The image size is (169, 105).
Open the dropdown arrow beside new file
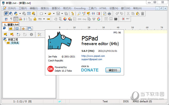pyautogui.click(x=45, y=14)
